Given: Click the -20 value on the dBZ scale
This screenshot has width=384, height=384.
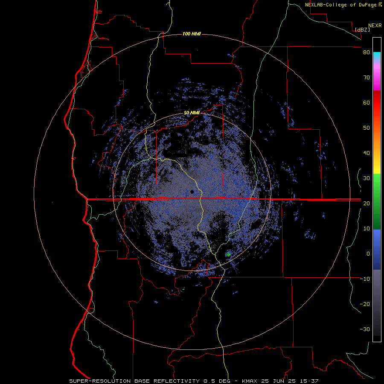Looking at the screenshot, I should [x=365, y=304].
